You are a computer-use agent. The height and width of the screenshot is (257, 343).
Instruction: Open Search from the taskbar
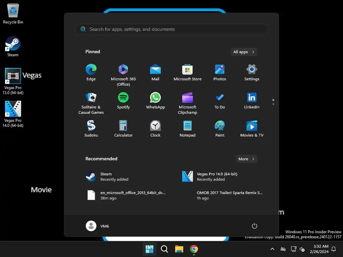tap(164, 249)
